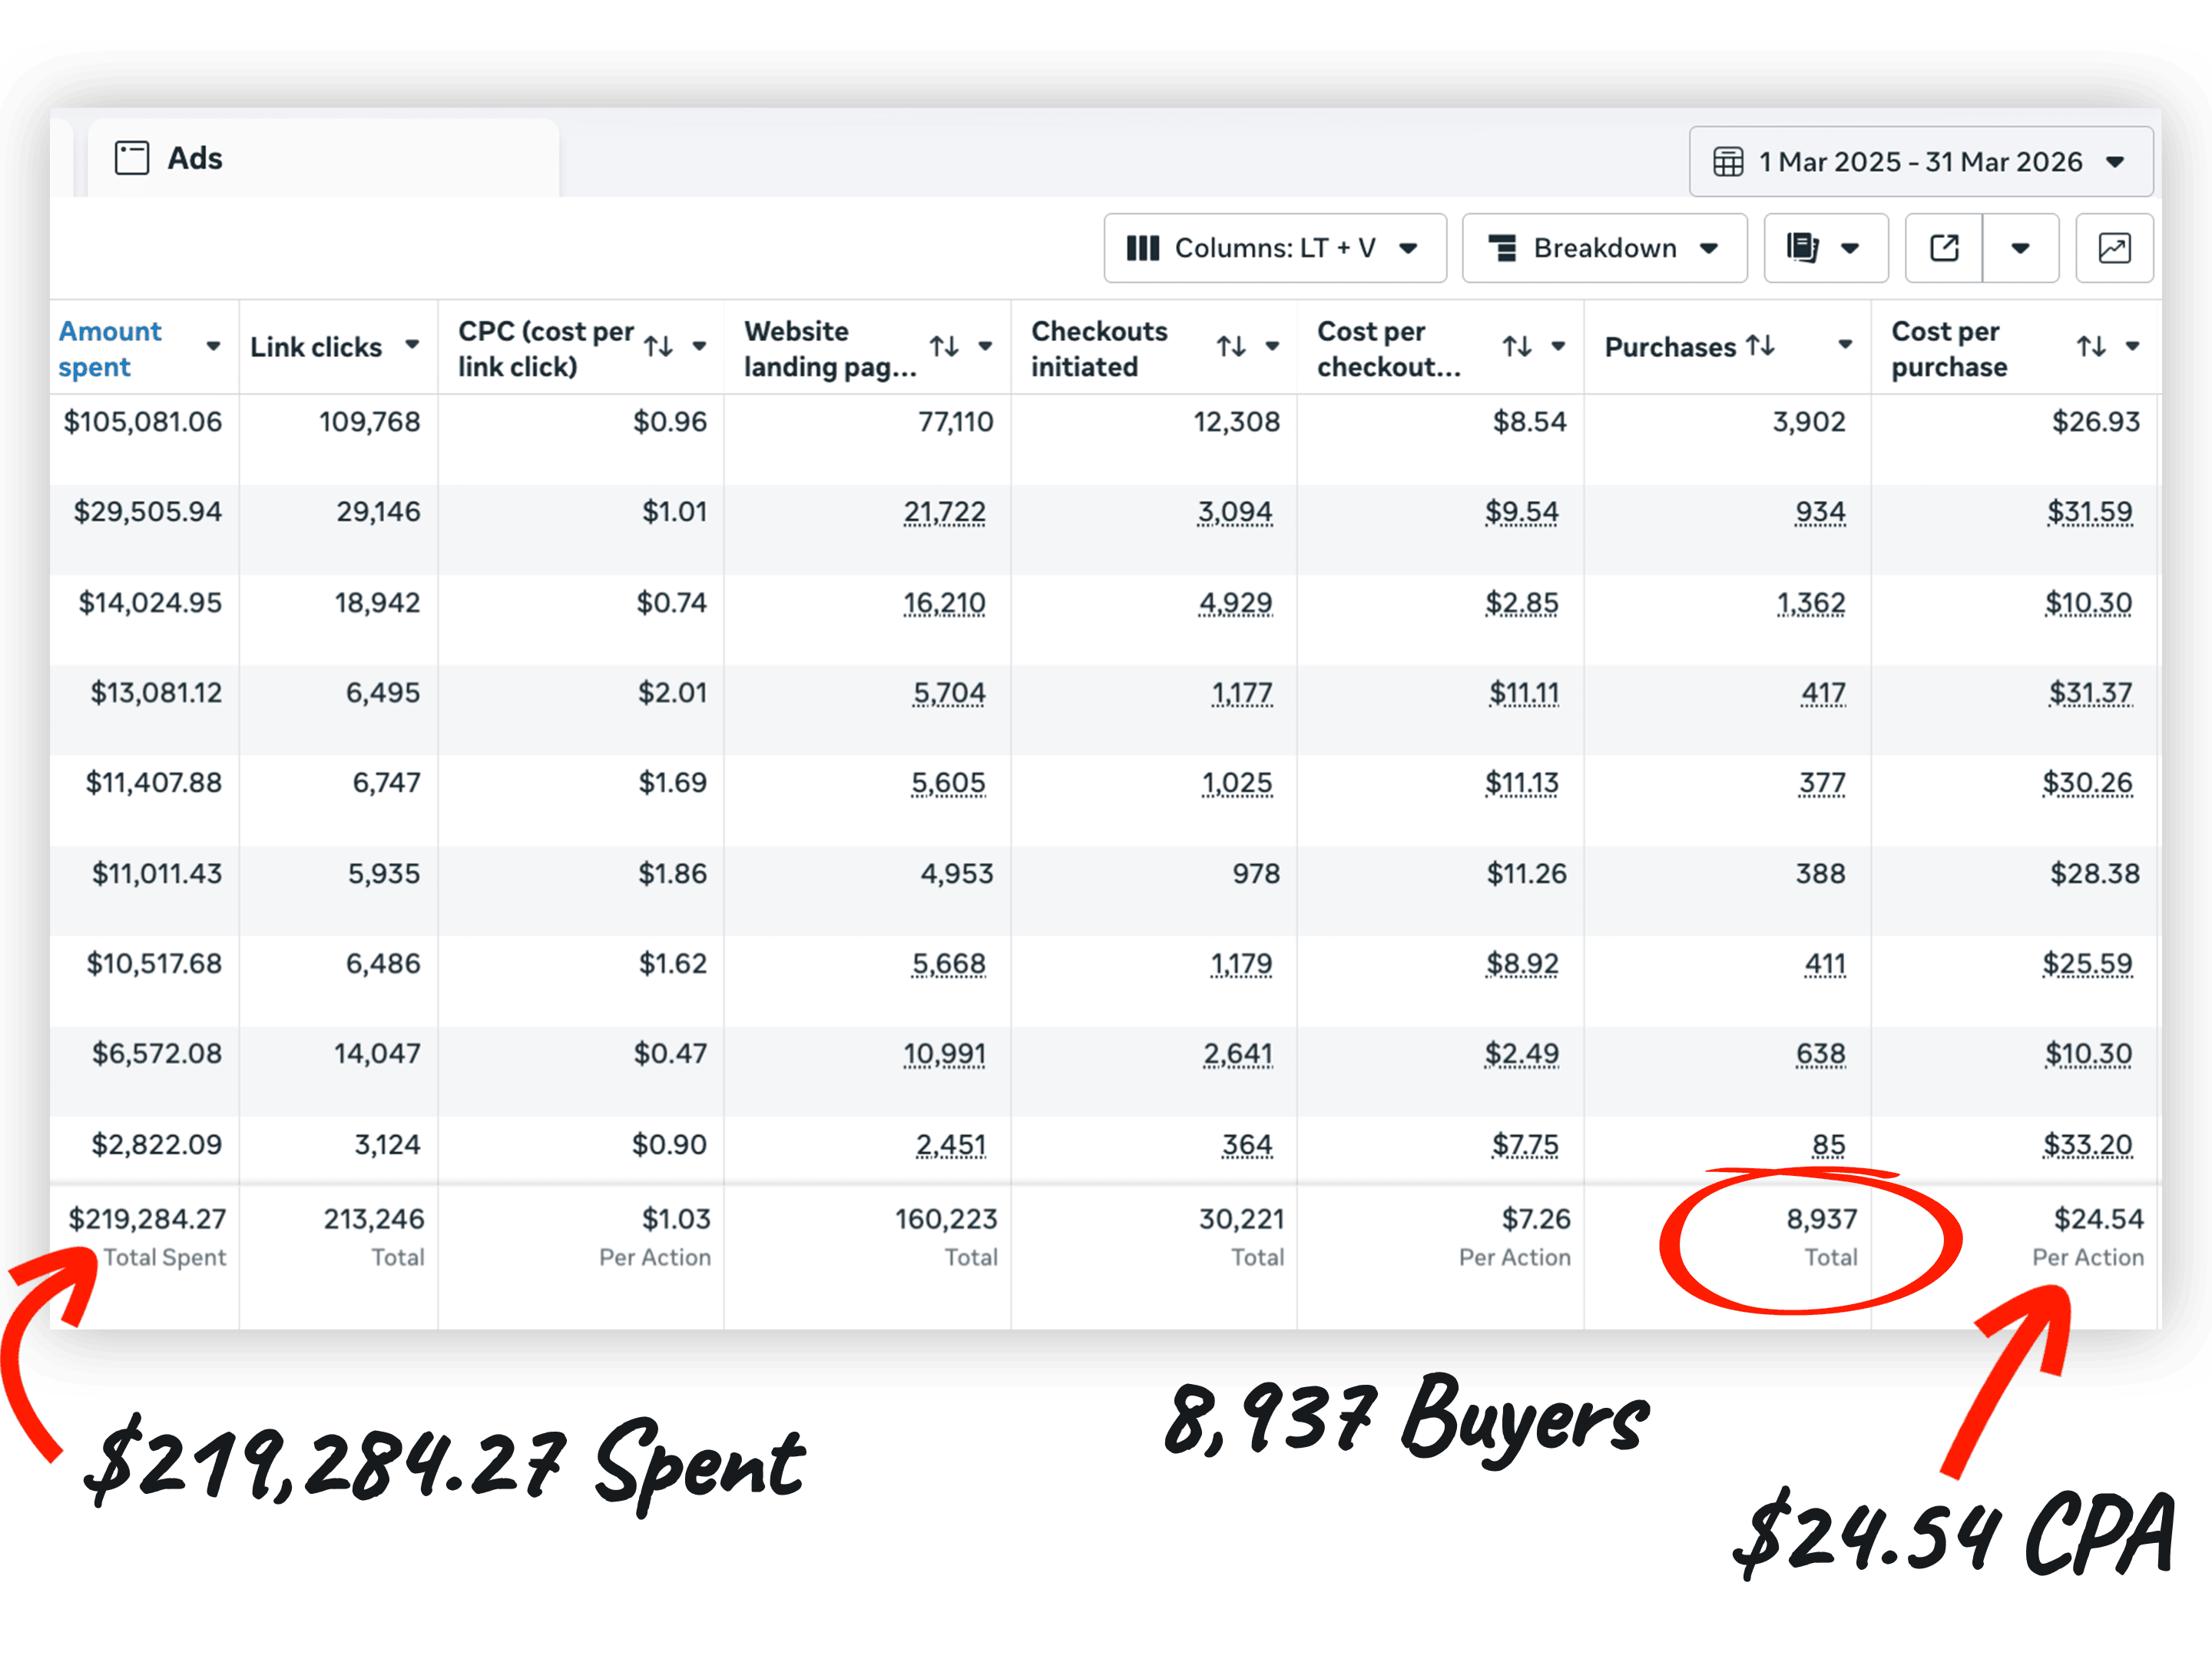The height and width of the screenshot is (1659, 2212).
Task: Open Link clicks column menu arrow
Action: point(412,345)
